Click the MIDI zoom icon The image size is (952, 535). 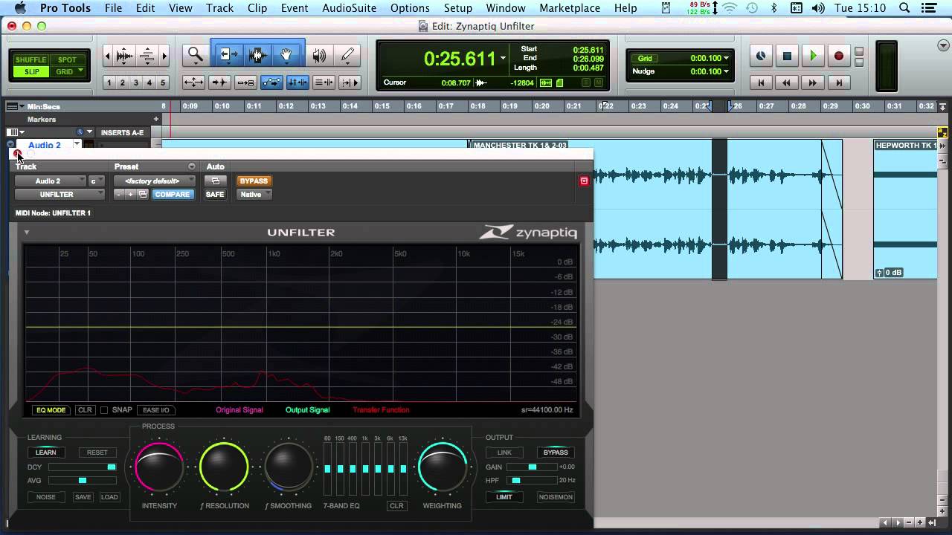pos(147,55)
